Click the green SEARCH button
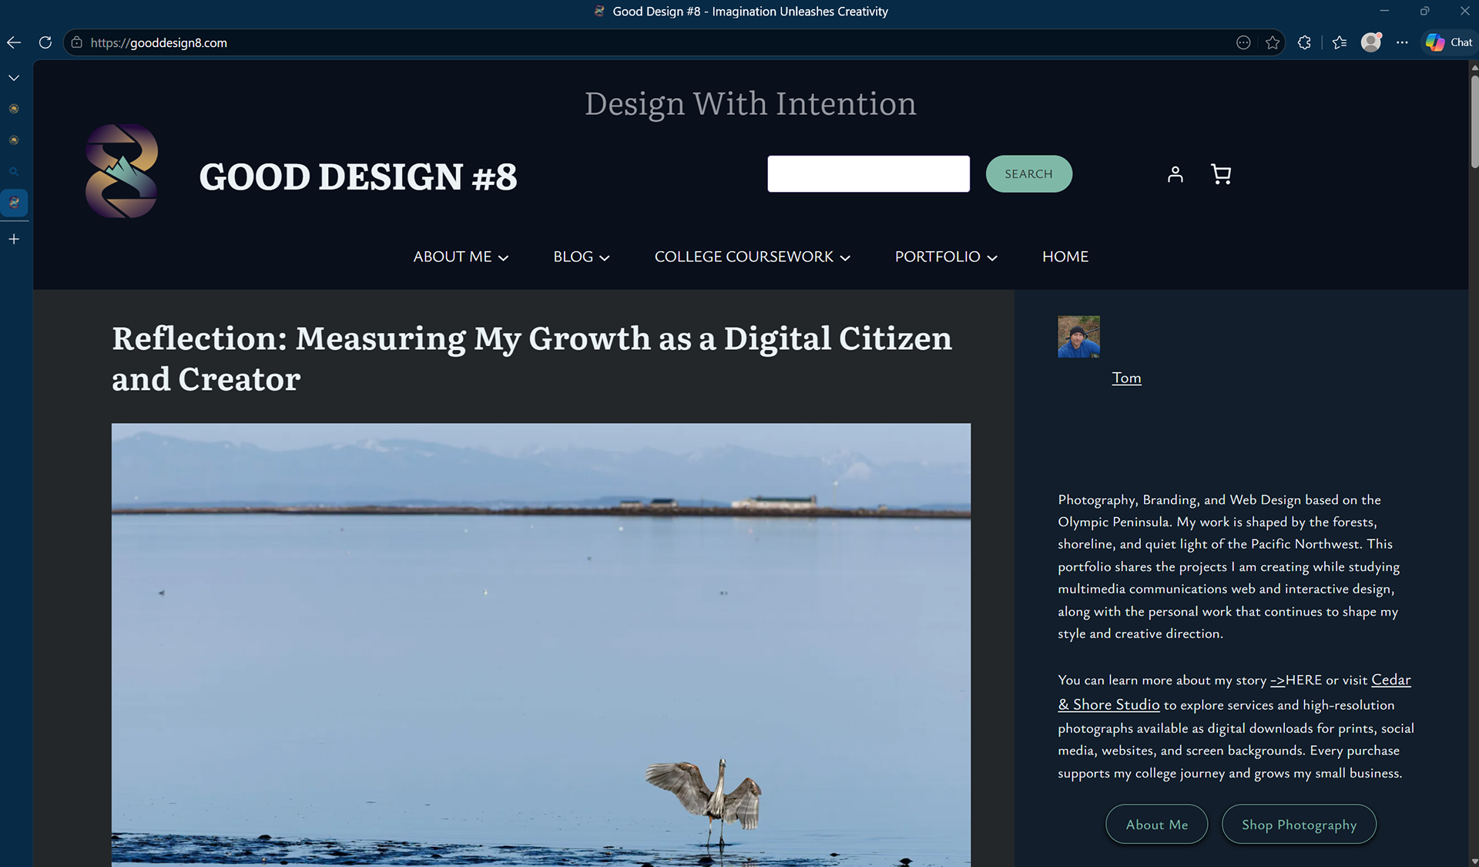 pyautogui.click(x=1028, y=173)
